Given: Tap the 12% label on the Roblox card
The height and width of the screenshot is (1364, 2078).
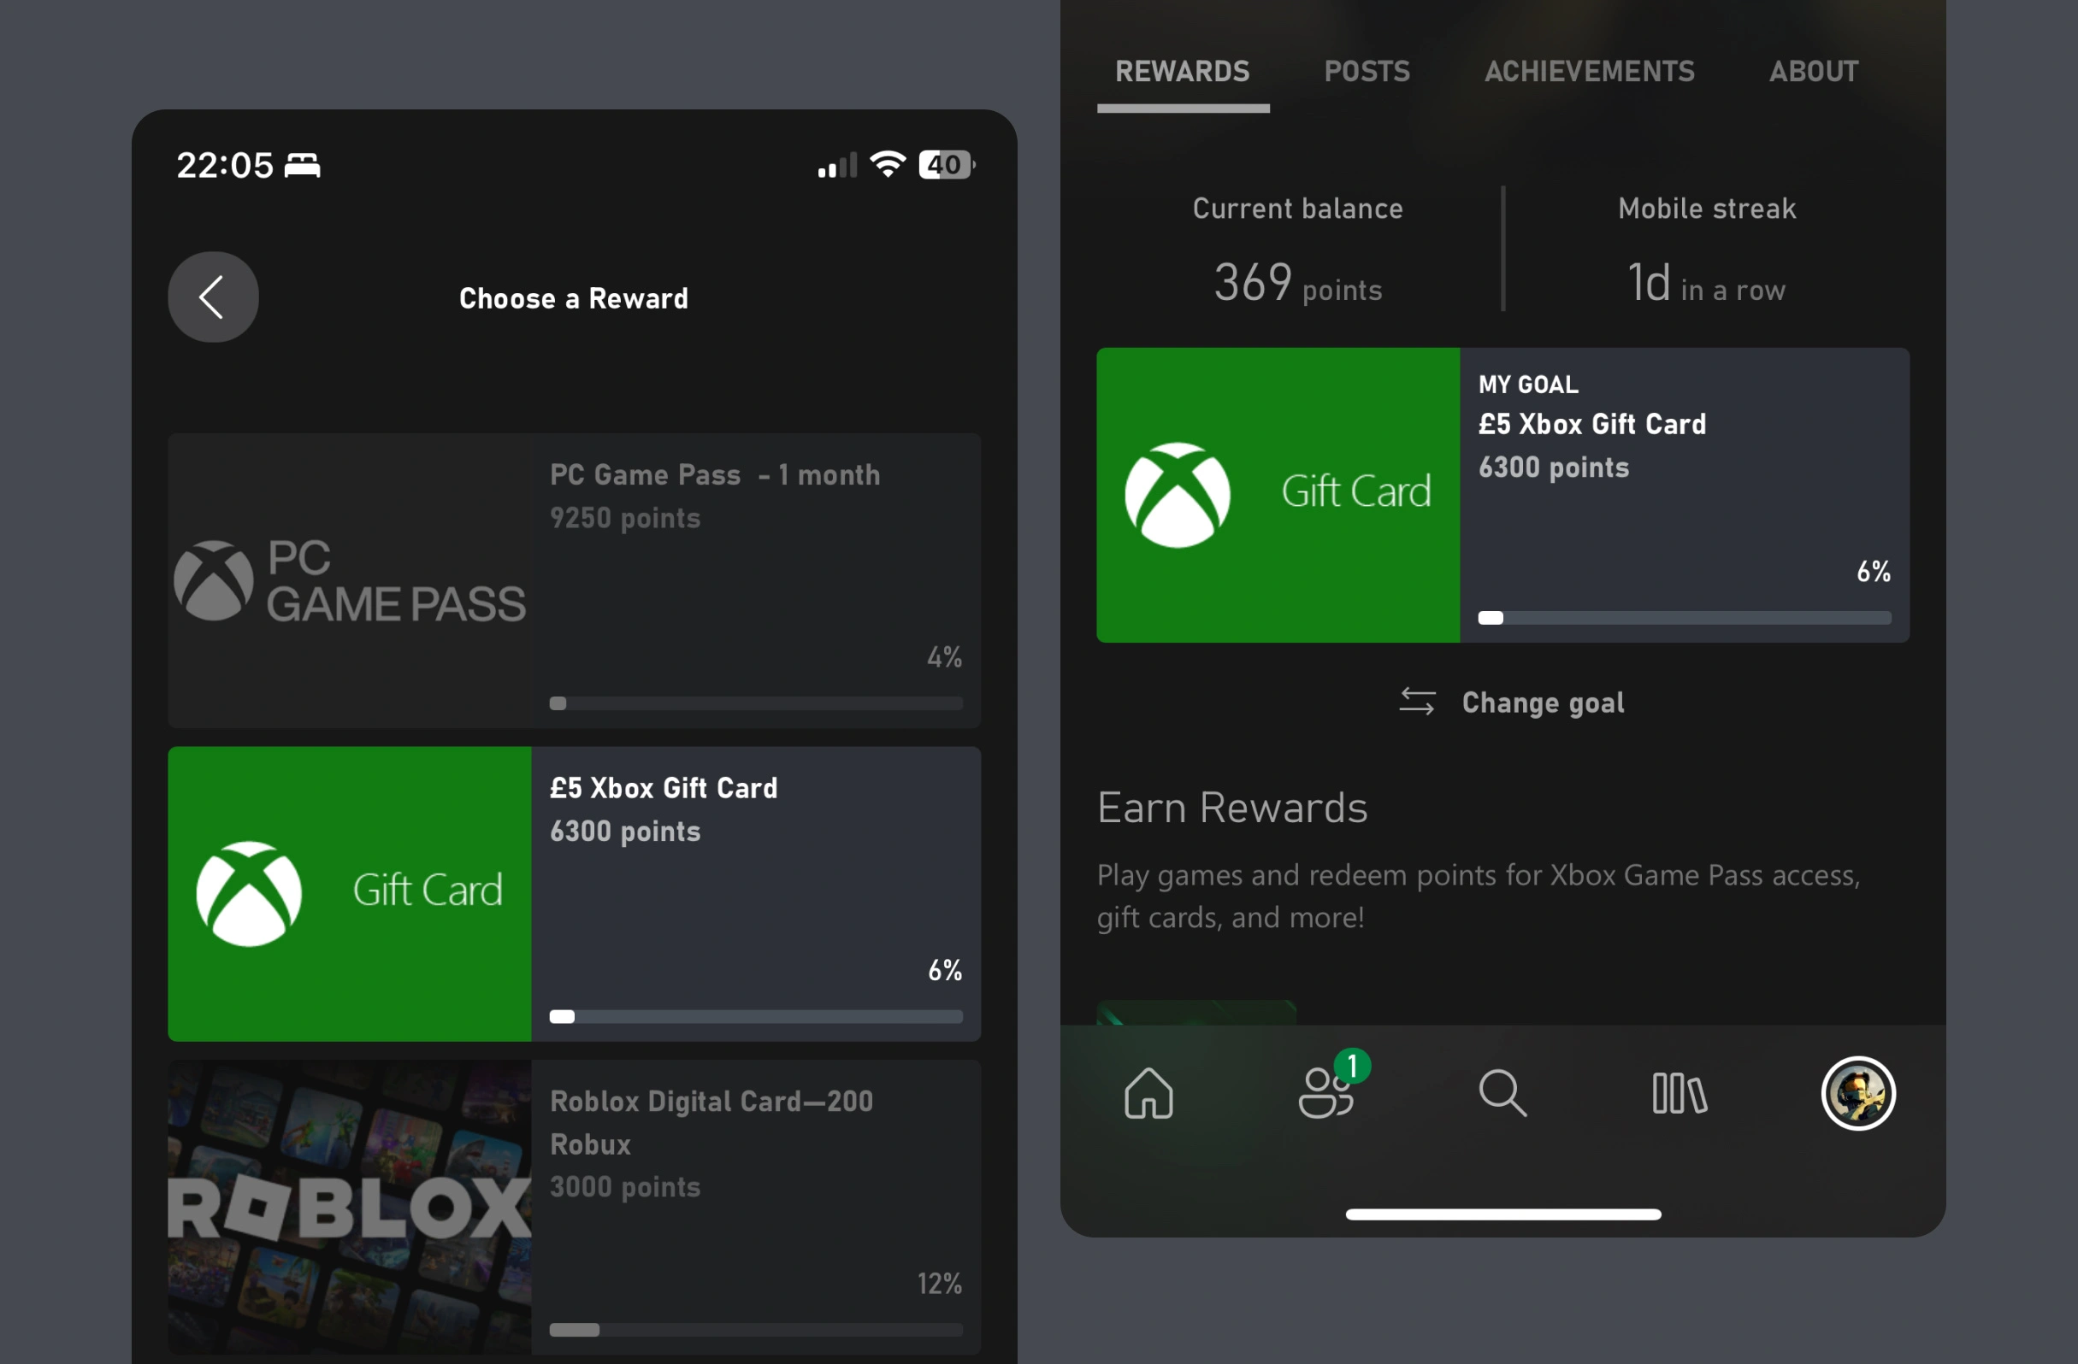Looking at the screenshot, I should click(940, 1284).
